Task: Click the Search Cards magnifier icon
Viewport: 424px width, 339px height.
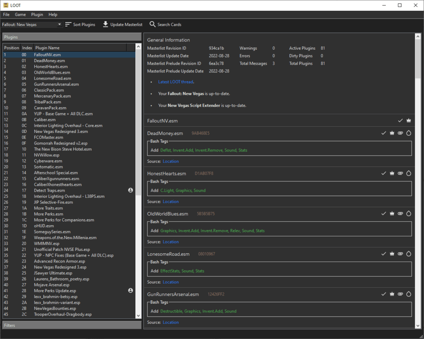Action: (152, 24)
